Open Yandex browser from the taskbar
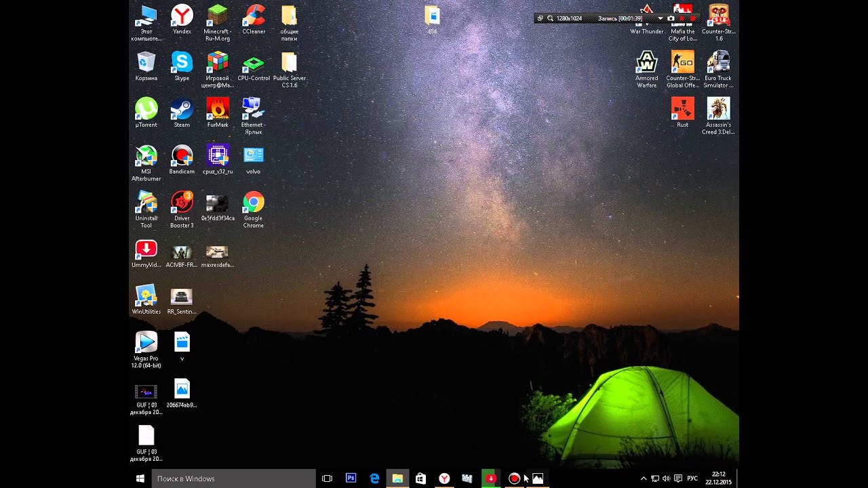868x488 pixels. point(444,479)
